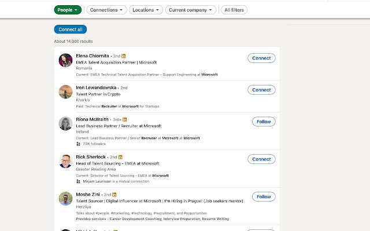Open All filters panel

pos(234,10)
